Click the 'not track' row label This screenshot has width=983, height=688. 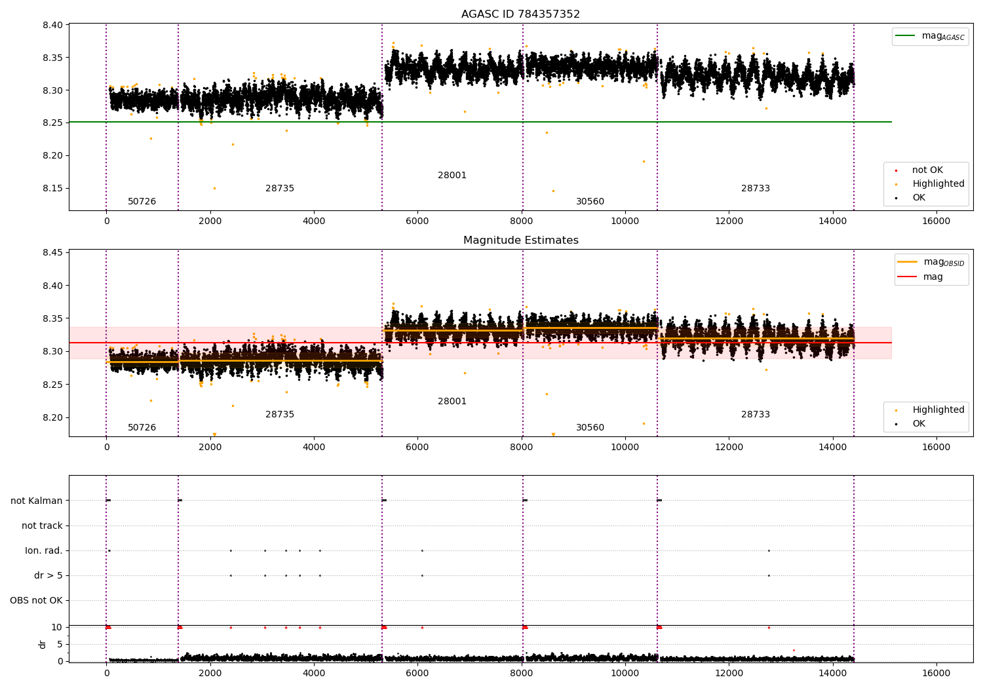coord(42,526)
